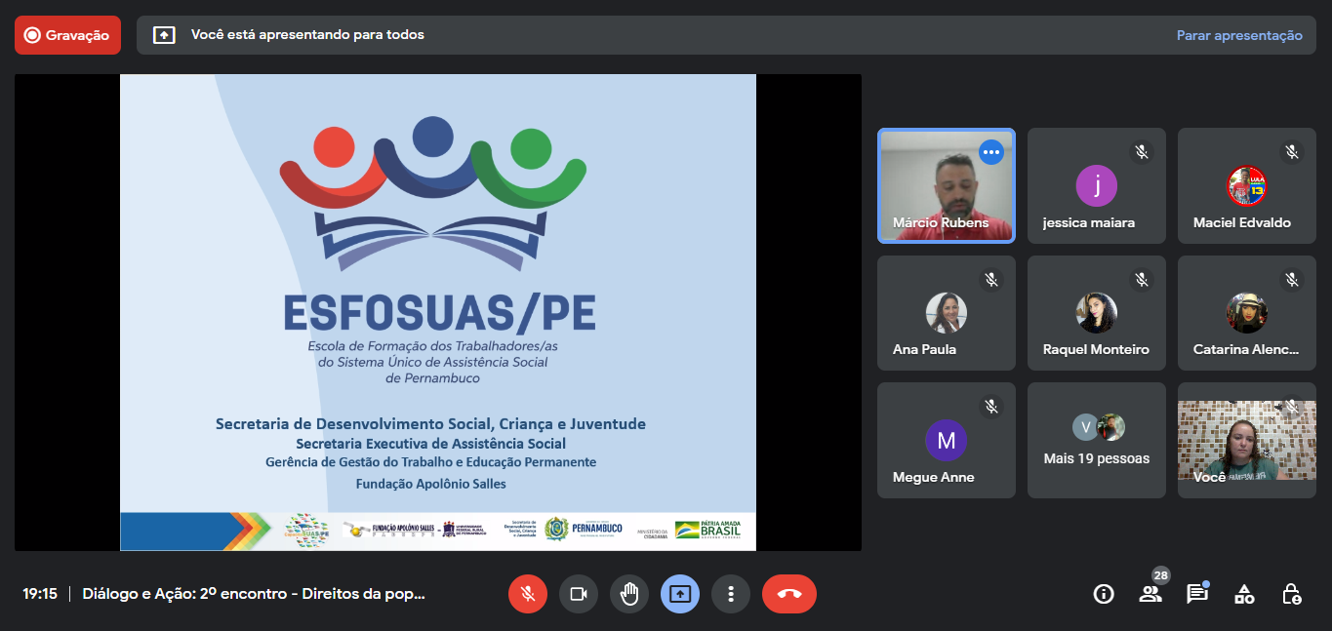Open the activities shapes icon

click(x=1244, y=594)
